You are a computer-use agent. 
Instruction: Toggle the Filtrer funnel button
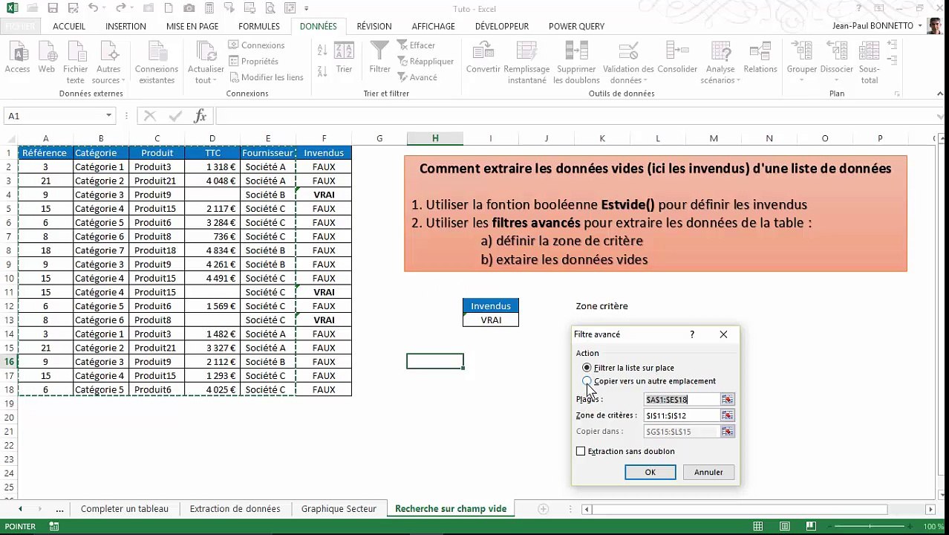379,58
